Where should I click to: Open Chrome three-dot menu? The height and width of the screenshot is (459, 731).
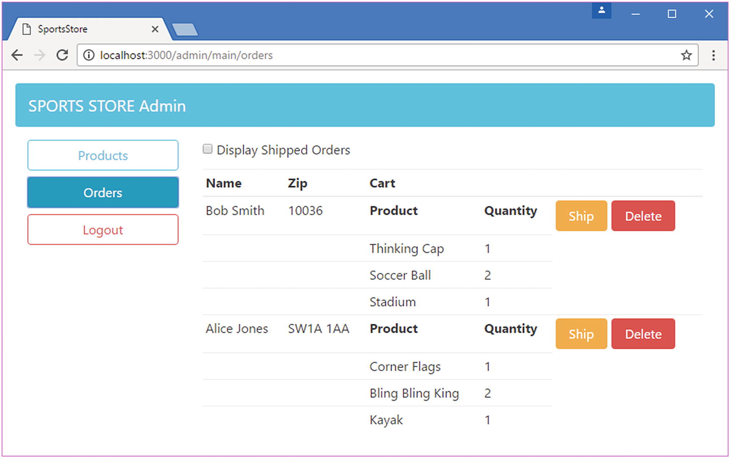pos(714,55)
